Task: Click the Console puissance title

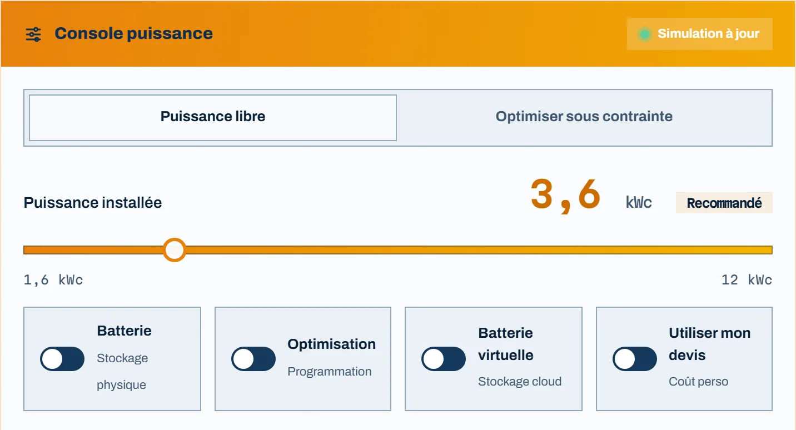Action: tap(133, 33)
